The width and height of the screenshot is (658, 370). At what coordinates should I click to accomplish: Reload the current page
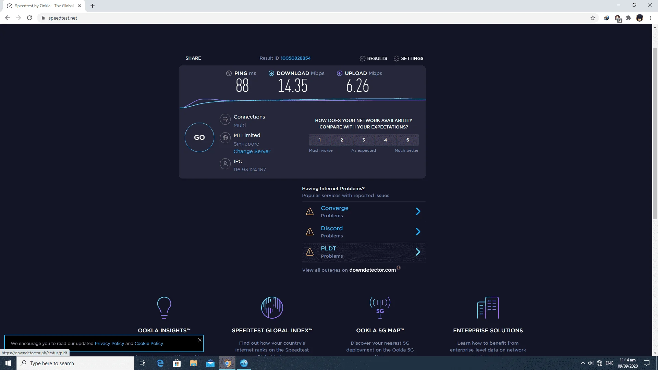tap(29, 18)
